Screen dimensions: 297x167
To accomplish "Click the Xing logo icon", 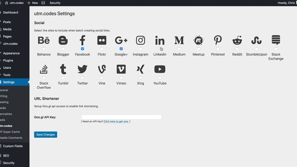I will (141, 69).
